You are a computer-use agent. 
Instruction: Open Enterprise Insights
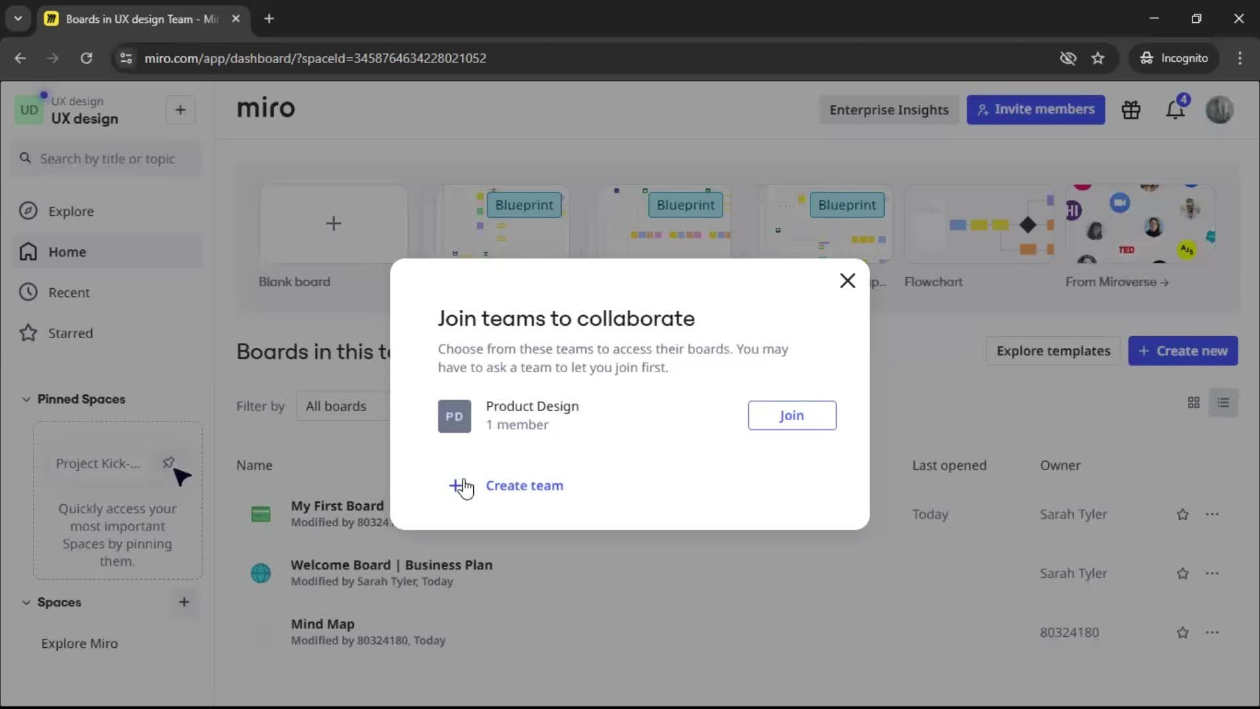pos(889,110)
